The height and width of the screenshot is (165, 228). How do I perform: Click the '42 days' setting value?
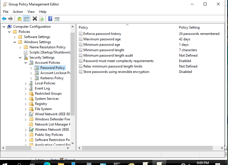[x=184, y=39]
